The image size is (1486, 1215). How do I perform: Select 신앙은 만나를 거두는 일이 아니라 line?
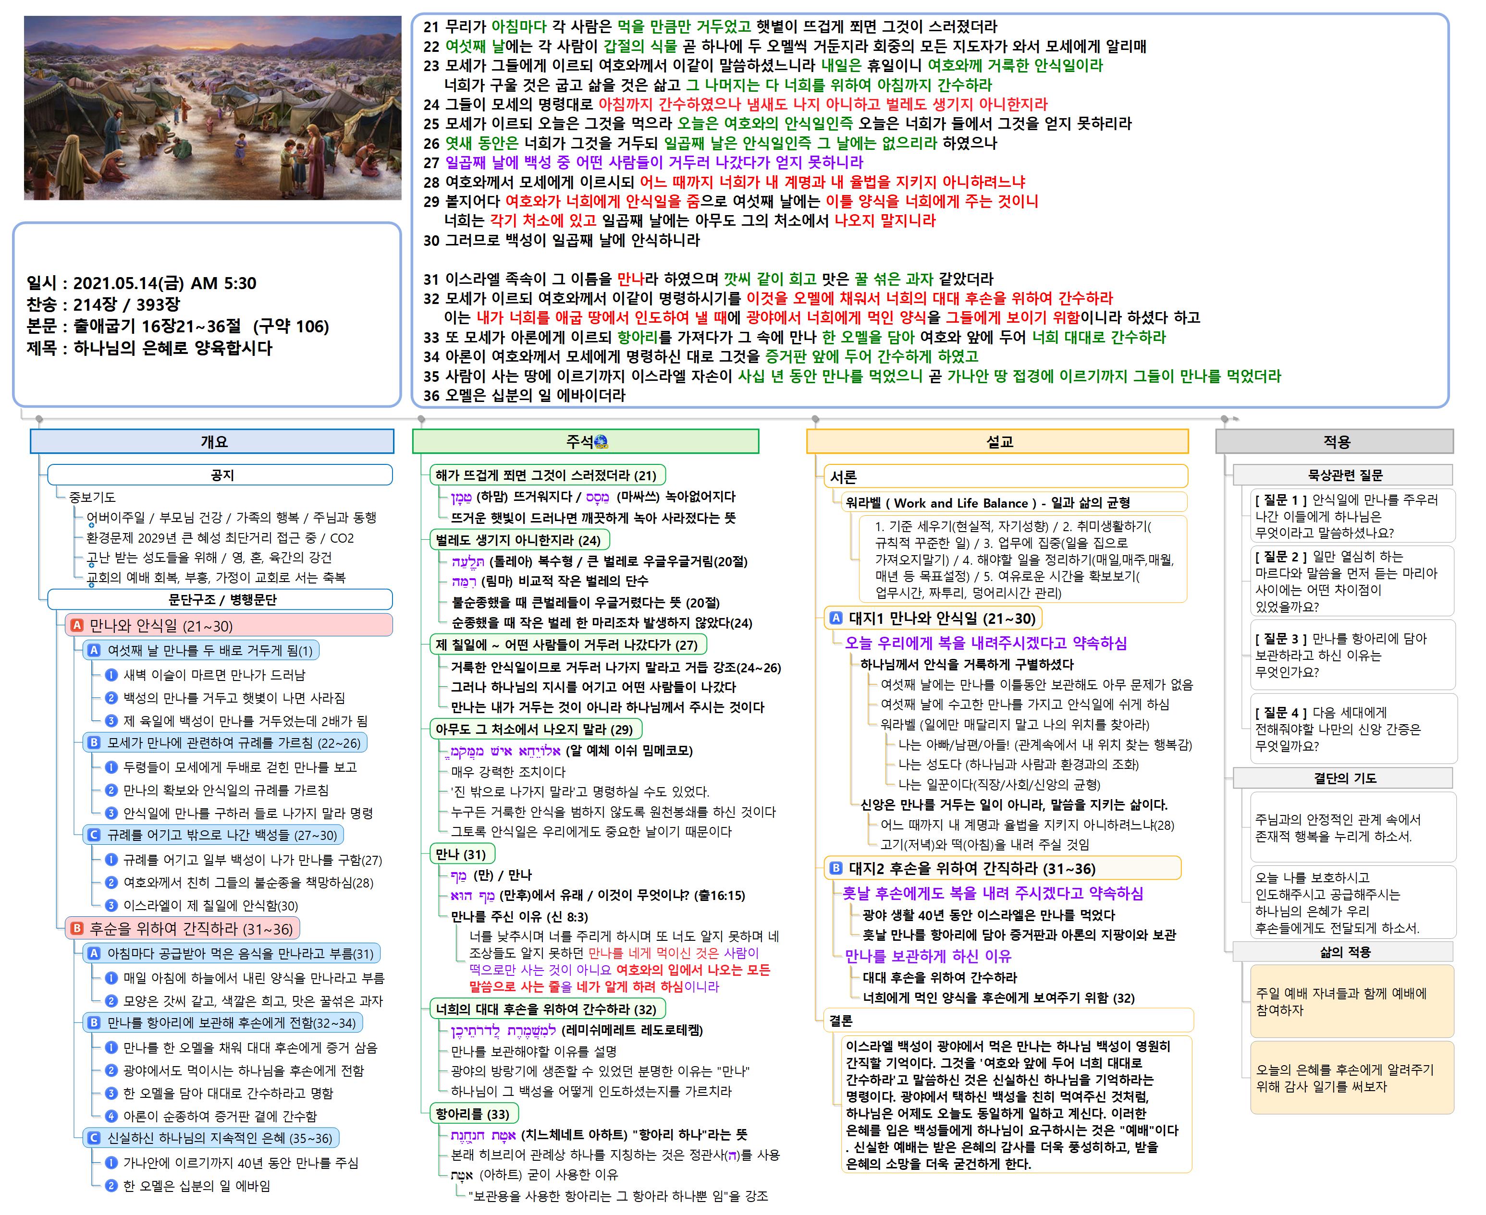point(1013,805)
